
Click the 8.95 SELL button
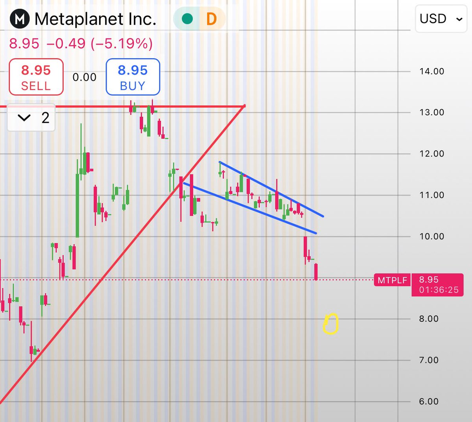36,77
